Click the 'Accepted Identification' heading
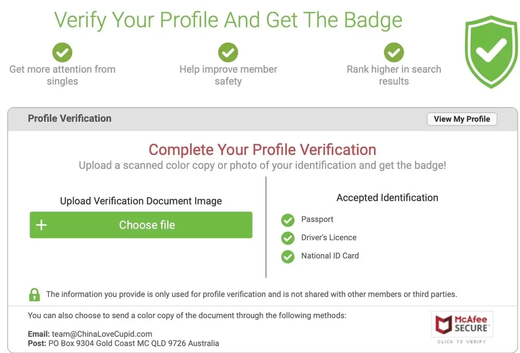 click(387, 198)
